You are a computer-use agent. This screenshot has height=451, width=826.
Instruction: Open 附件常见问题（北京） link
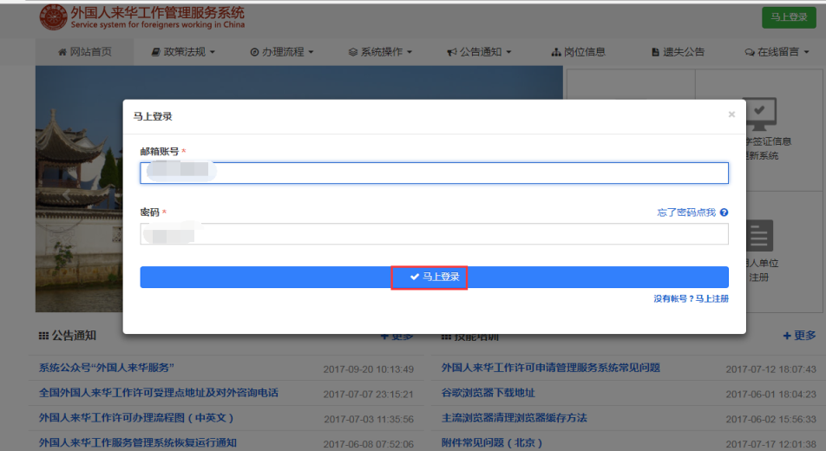coord(491,442)
